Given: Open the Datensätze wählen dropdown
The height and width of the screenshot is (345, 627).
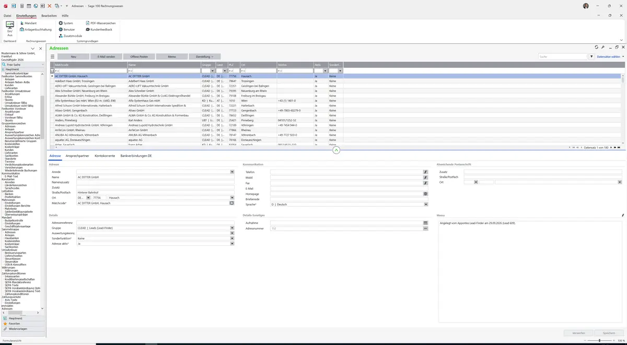Looking at the screenshot, I should tap(610, 56).
